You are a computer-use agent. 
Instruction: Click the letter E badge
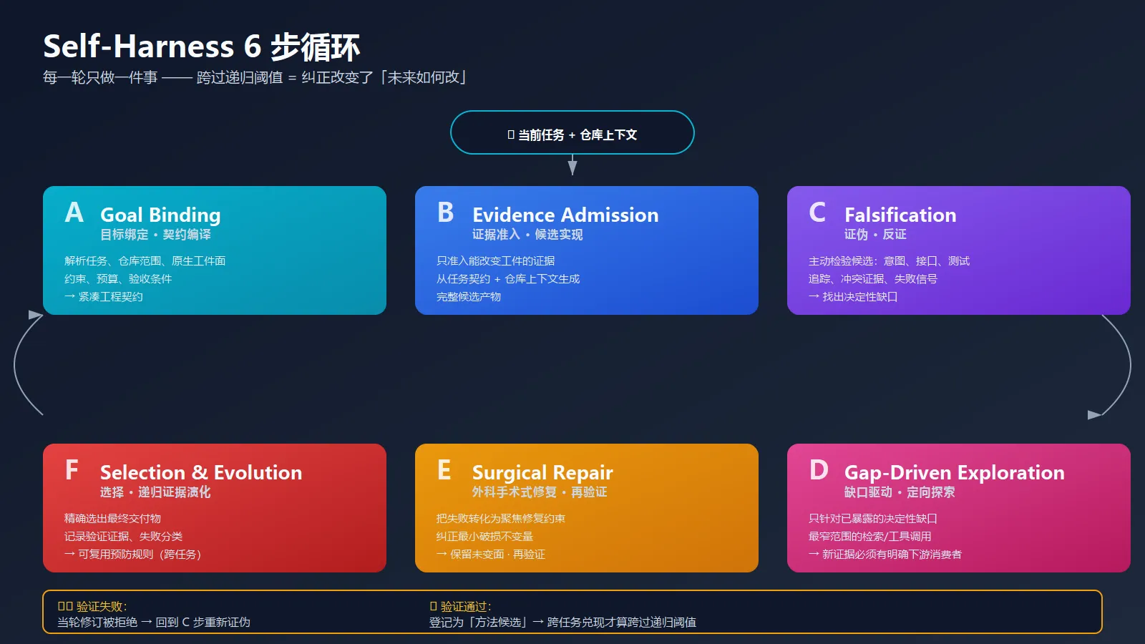tap(444, 470)
